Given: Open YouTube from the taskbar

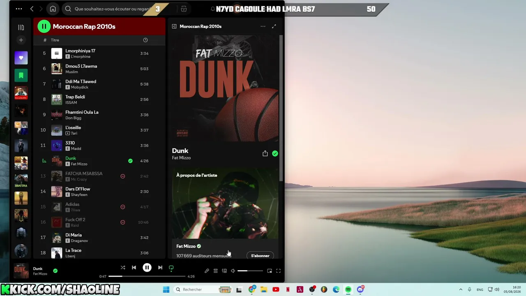Looking at the screenshot, I should (276, 289).
